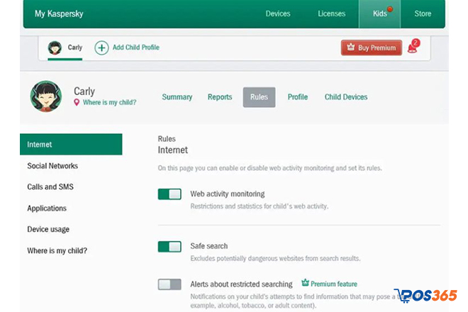This screenshot has height=312, width=468.
Task: Open the Kids menu
Action: click(x=379, y=13)
